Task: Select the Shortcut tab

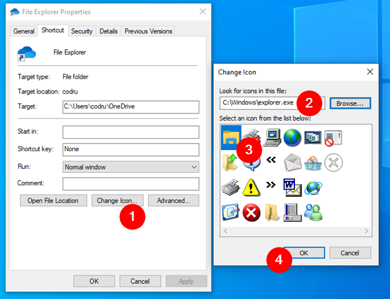Action: pyautogui.click(x=53, y=30)
